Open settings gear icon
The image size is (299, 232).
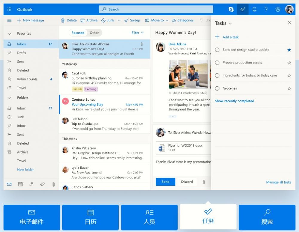pyautogui.click(x=278, y=9)
